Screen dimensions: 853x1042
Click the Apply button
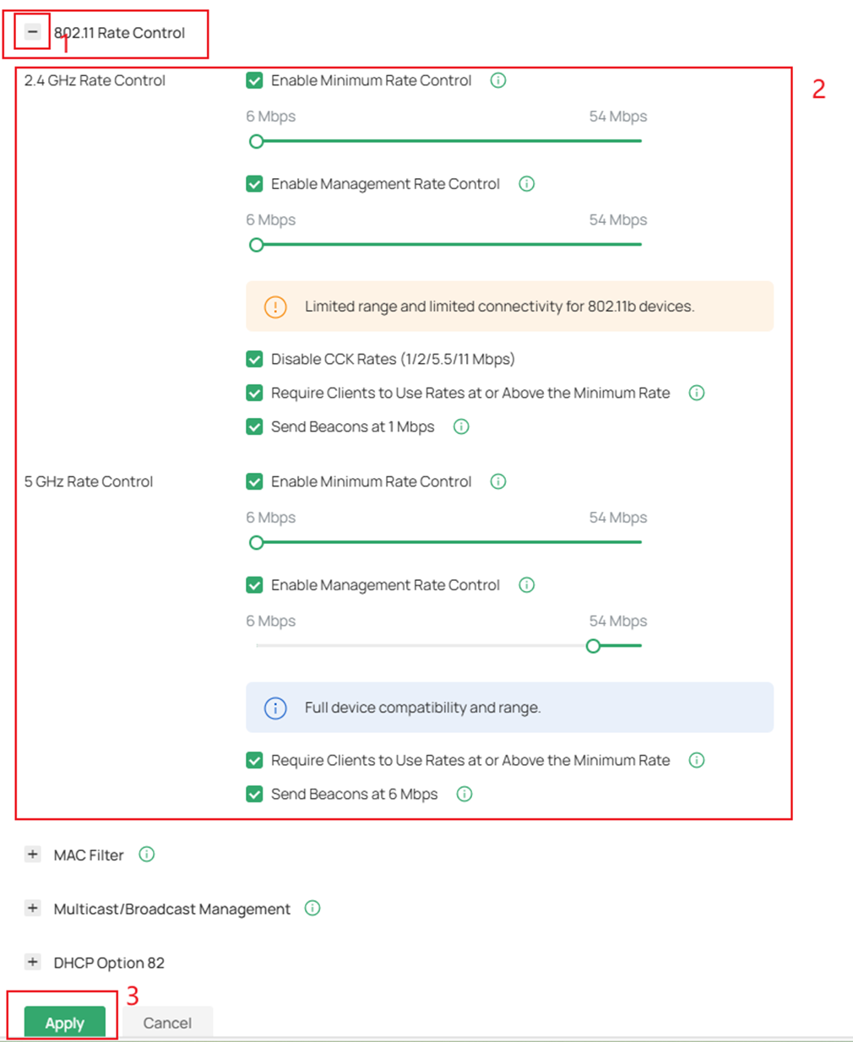[64, 1023]
